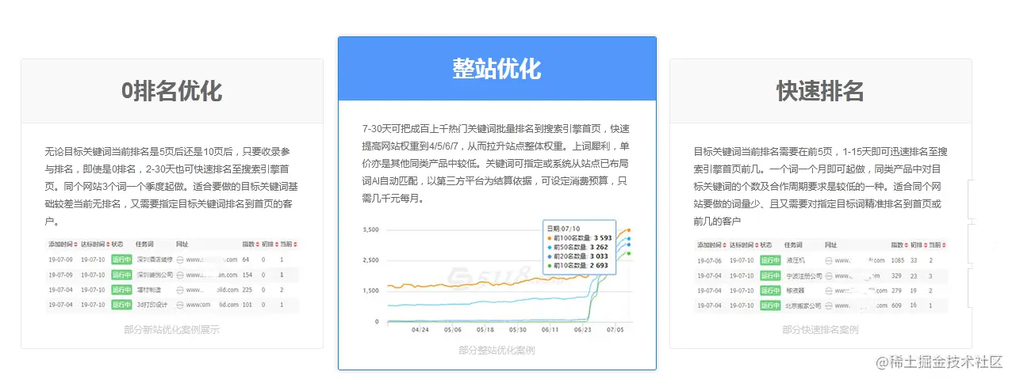This screenshot has height=383, width=1016.
Task: Sort 快速排名 table by 初排 arrows
Action: 926,245
